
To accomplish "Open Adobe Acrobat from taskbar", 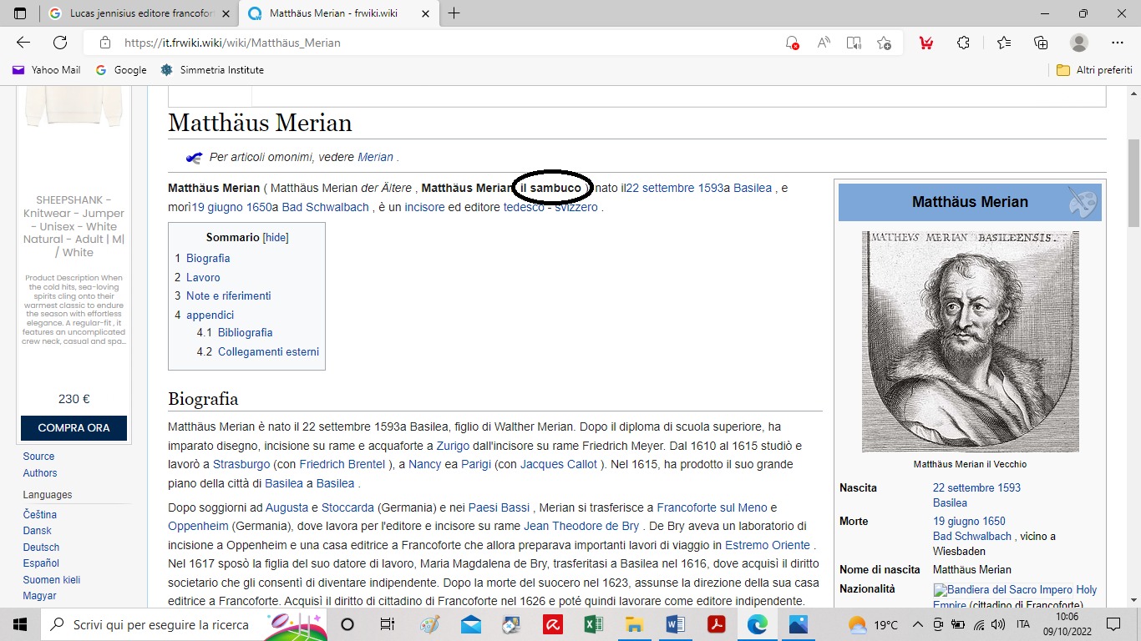I will click(716, 624).
